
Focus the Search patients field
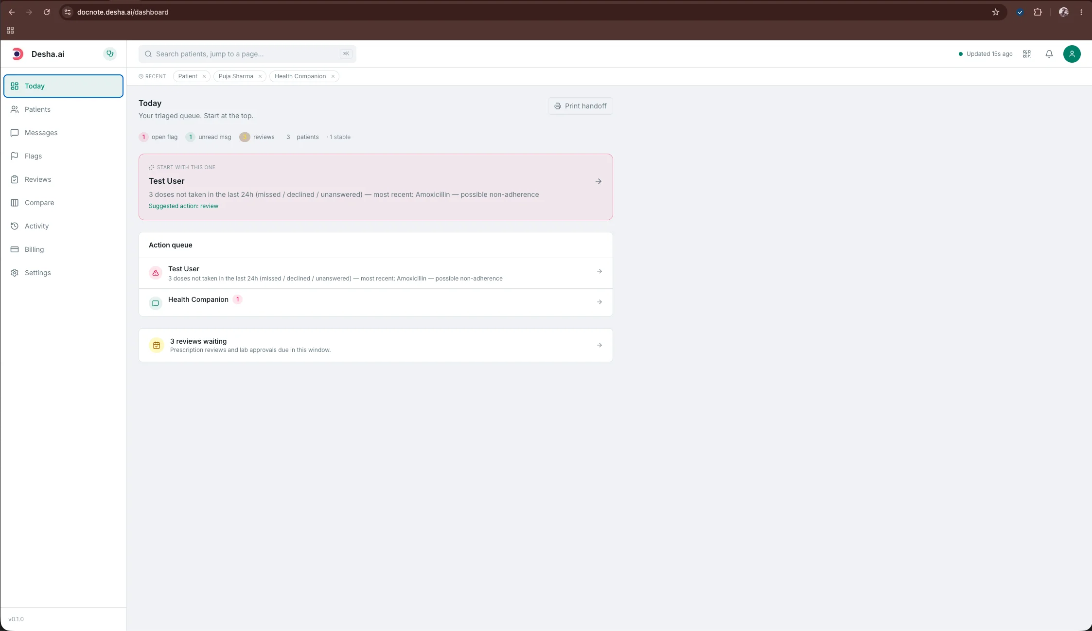[x=247, y=54]
